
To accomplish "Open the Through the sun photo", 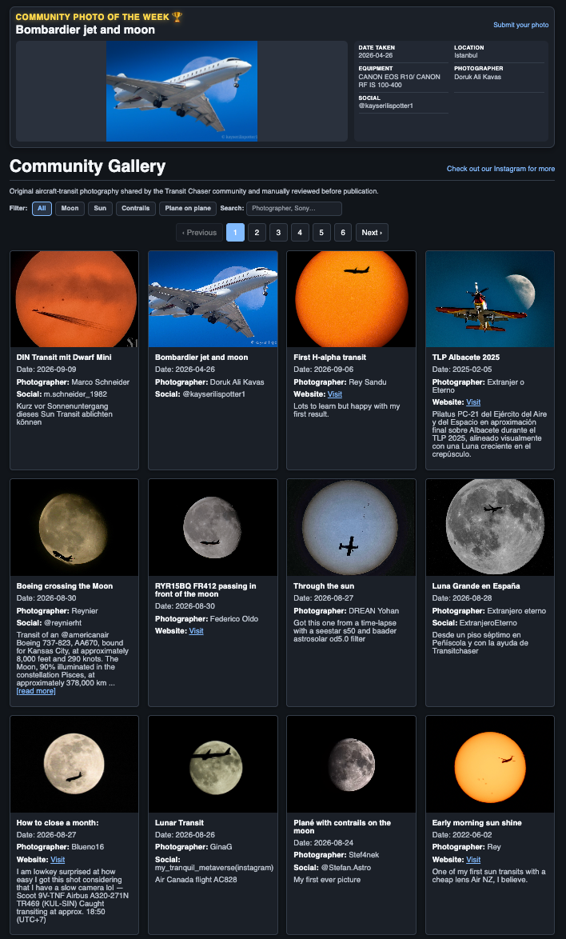I will (351, 528).
